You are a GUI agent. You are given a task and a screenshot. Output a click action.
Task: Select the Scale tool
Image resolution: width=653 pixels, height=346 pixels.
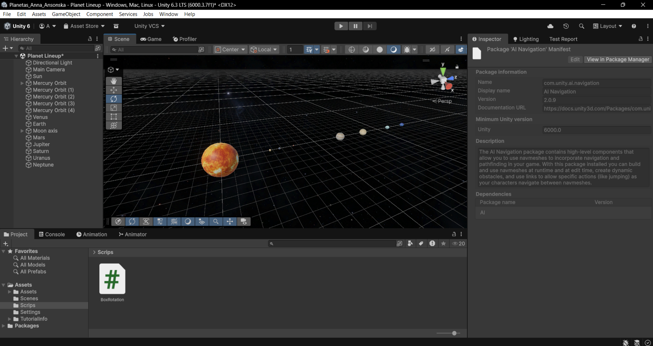pos(114,108)
